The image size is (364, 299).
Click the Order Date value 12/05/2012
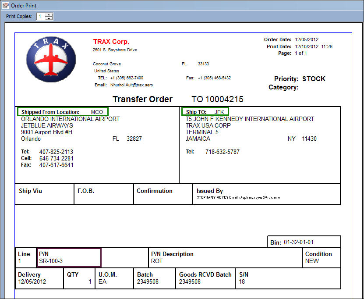point(307,39)
